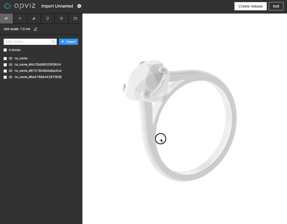287x224 pixels.
Task: Select no_name_#4cf2bb9920f63654 label
Action: coord(38,65)
